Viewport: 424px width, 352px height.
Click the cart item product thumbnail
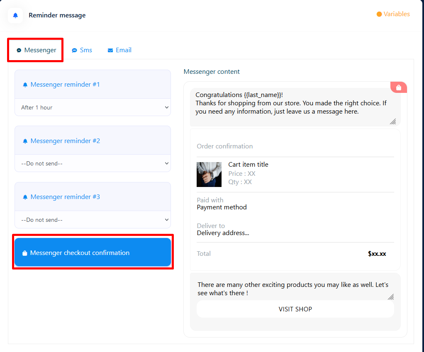pyautogui.click(x=209, y=174)
